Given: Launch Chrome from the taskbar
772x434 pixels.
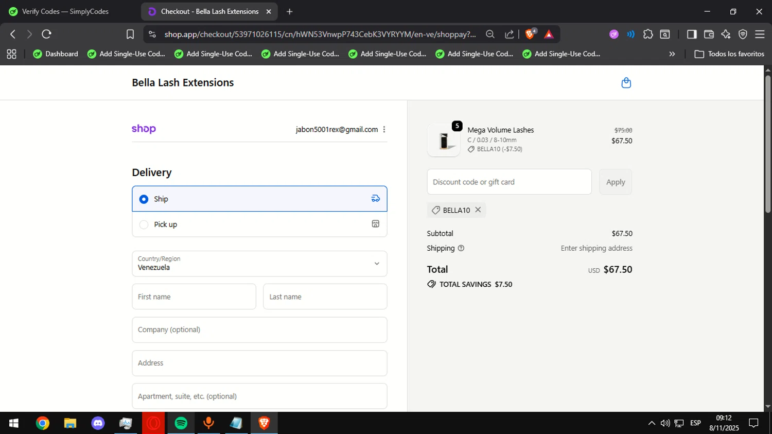Looking at the screenshot, I should point(43,423).
